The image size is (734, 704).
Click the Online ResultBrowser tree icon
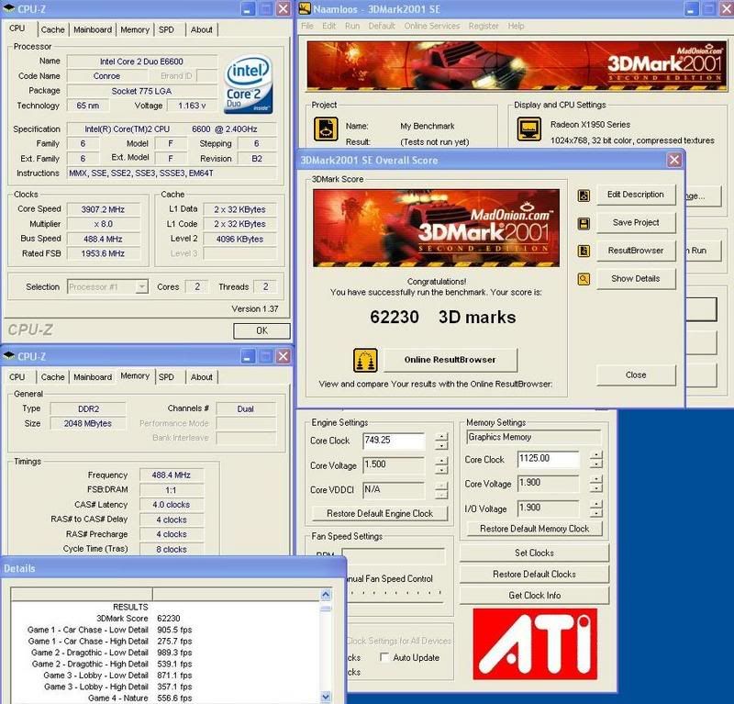pyautogui.click(x=365, y=360)
